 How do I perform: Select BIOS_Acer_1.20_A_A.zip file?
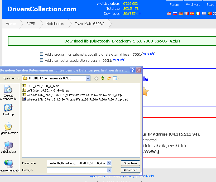(x=41, y=86)
